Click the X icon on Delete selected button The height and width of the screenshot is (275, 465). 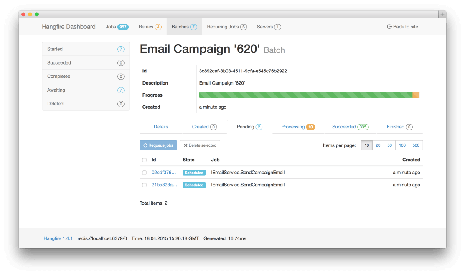coord(186,145)
